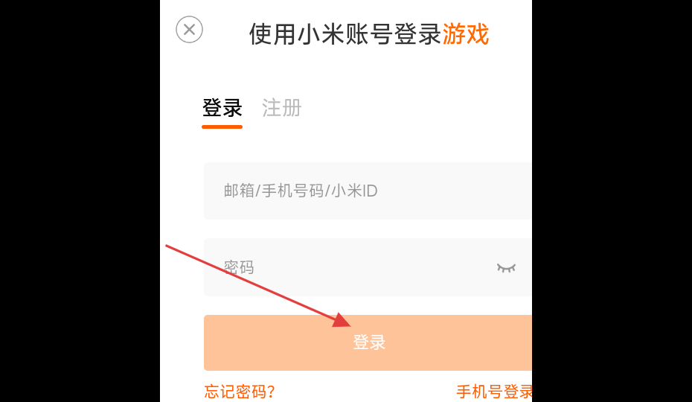Choose 手机号登录 phone login link
This screenshot has height=402, width=692.
(x=494, y=392)
